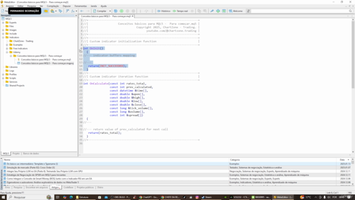This screenshot has height=200, width=355.
Task: Click the green MQL5 cloud icon
Action: pyautogui.click(x=218, y=11)
